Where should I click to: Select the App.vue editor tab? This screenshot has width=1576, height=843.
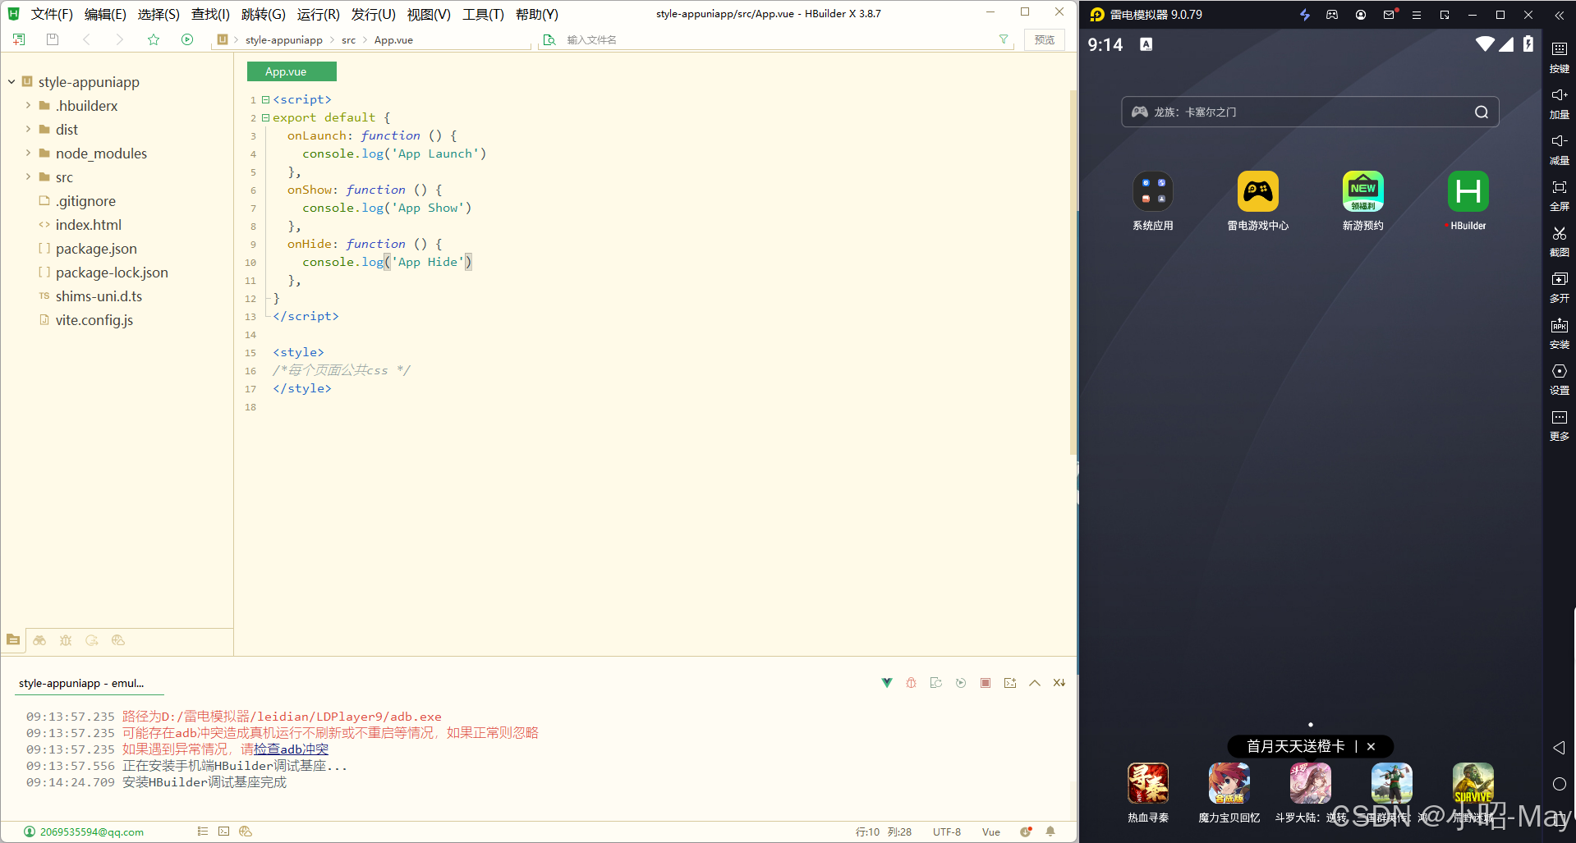292,71
